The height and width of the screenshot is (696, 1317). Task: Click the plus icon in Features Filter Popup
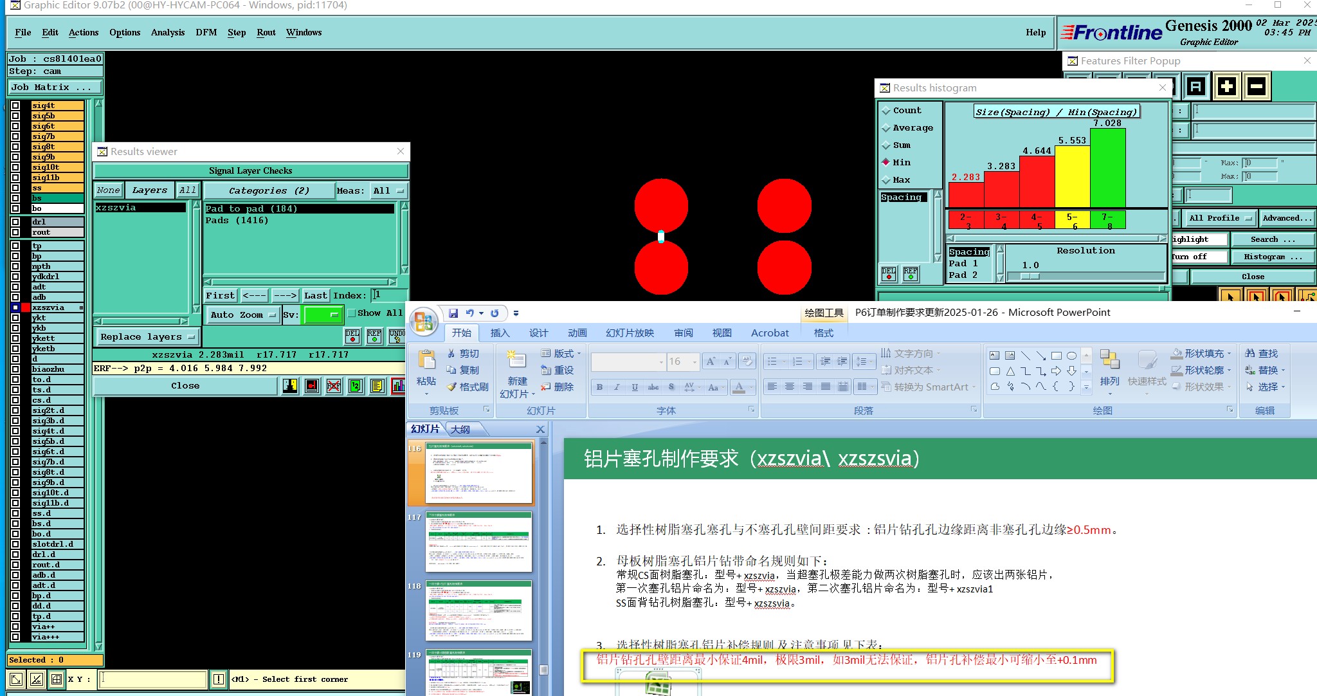click(x=1226, y=86)
